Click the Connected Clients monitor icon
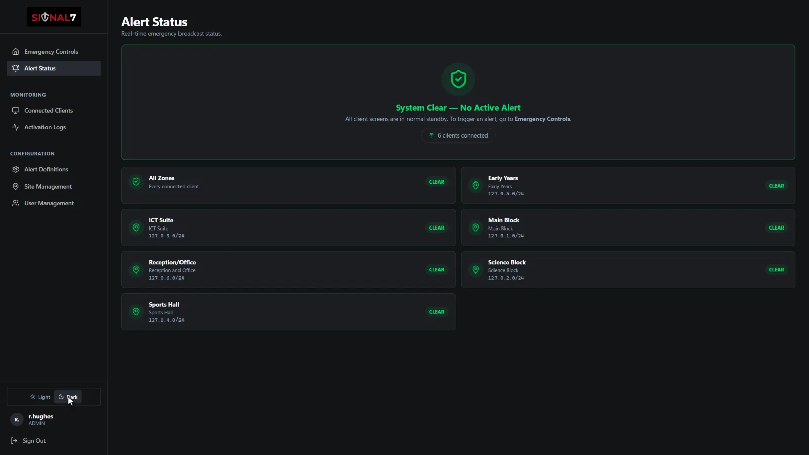 coord(16,110)
